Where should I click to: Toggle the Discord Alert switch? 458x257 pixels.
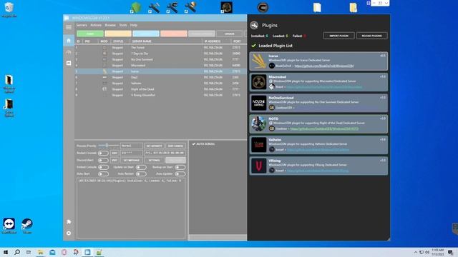pyautogui.click(x=103, y=160)
